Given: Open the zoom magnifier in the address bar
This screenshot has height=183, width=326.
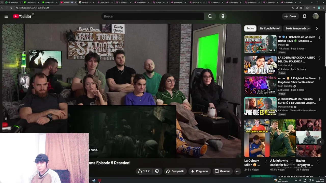Looking at the screenshot, I should click(293, 8).
